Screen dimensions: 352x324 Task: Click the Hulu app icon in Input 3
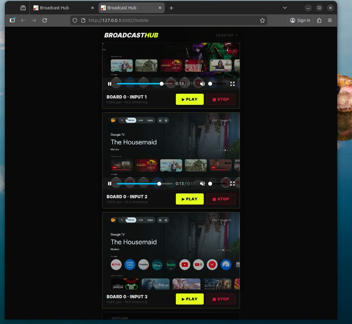pos(171,265)
